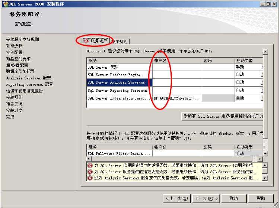280x208 pixels.
Task: Go back with 上一步 button
Action: (x=177, y=198)
